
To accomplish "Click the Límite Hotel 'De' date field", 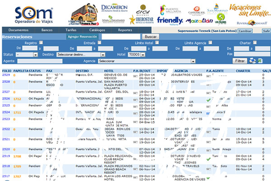I will 139,48.
